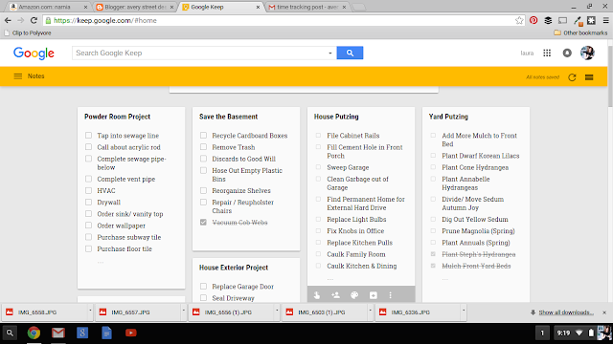
Task: Open Google notifications bell
Action: pyautogui.click(x=567, y=54)
